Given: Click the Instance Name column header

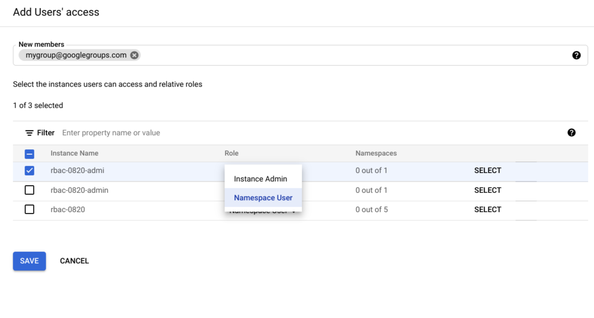Looking at the screenshot, I should 74,154.
